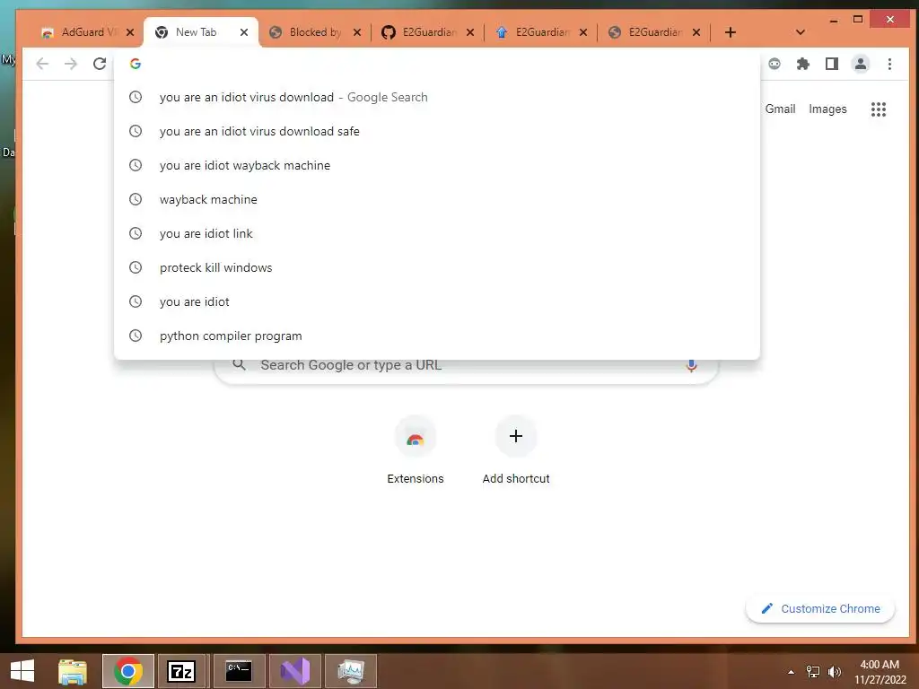Viewport: 919px width, 689px height.
Task: Reload the page using the refresh icon
Action: coord(100,64)
